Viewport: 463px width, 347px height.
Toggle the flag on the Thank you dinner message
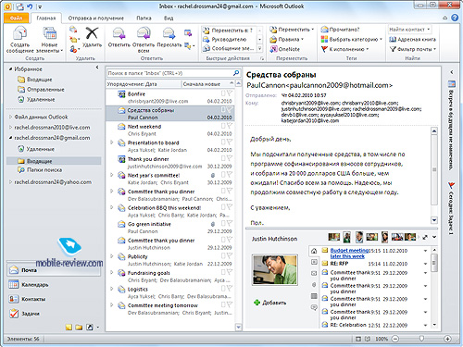[x=229, y=158]
